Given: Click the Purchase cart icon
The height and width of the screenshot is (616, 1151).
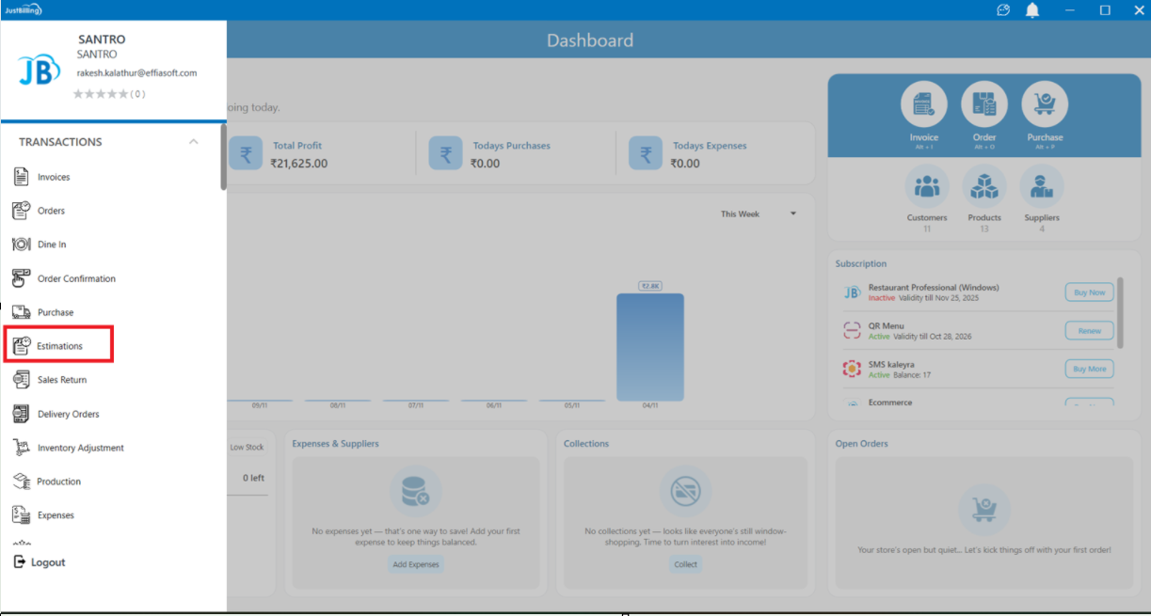Looking at the screenshot, I should (1044, 105).
